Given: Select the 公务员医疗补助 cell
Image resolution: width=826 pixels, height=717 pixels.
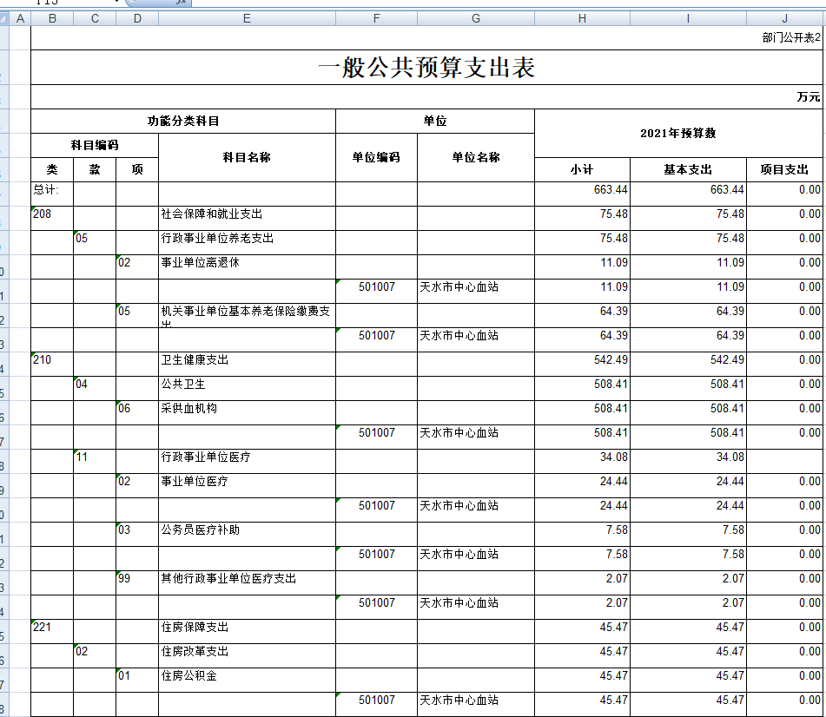Looking at the screenshot, I should tap(247, 530).
